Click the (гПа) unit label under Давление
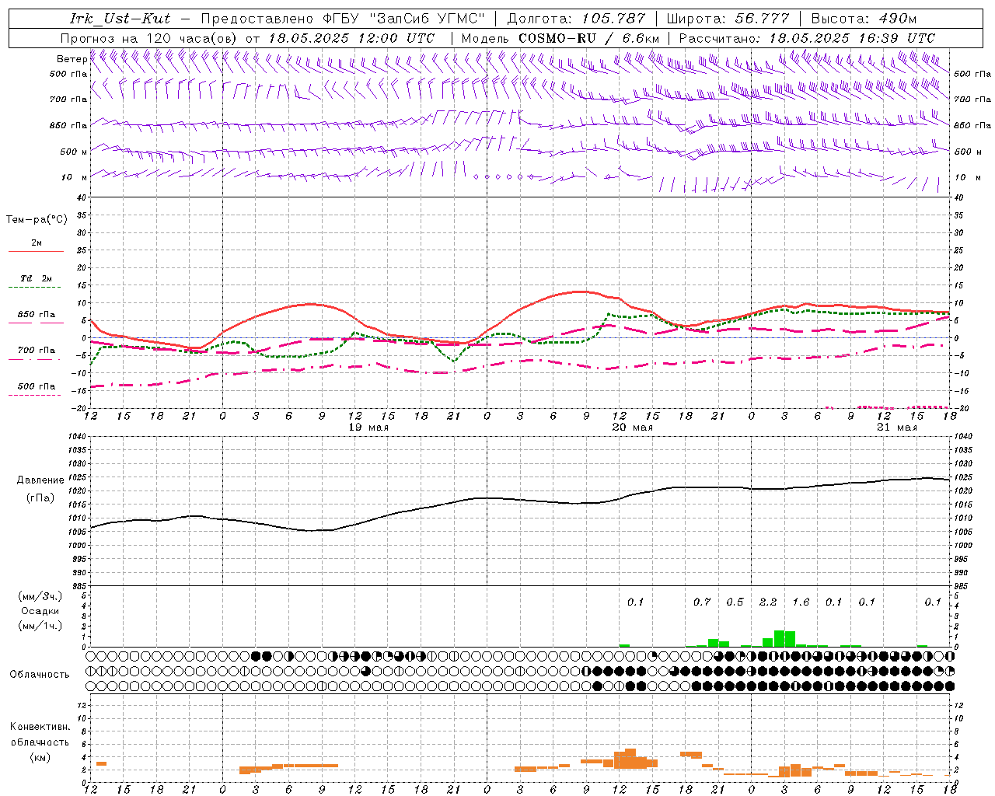The width and height of the screenshot is (995, 796). (x=40, y=498)
